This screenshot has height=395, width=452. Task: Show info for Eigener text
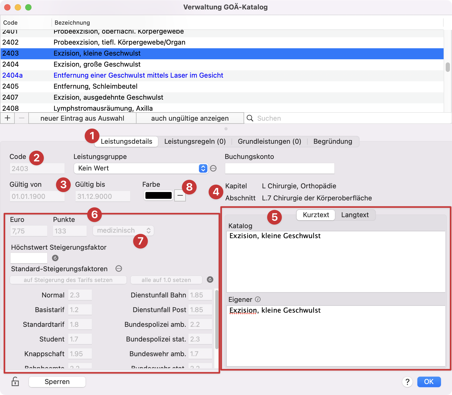tap(258, 299)
